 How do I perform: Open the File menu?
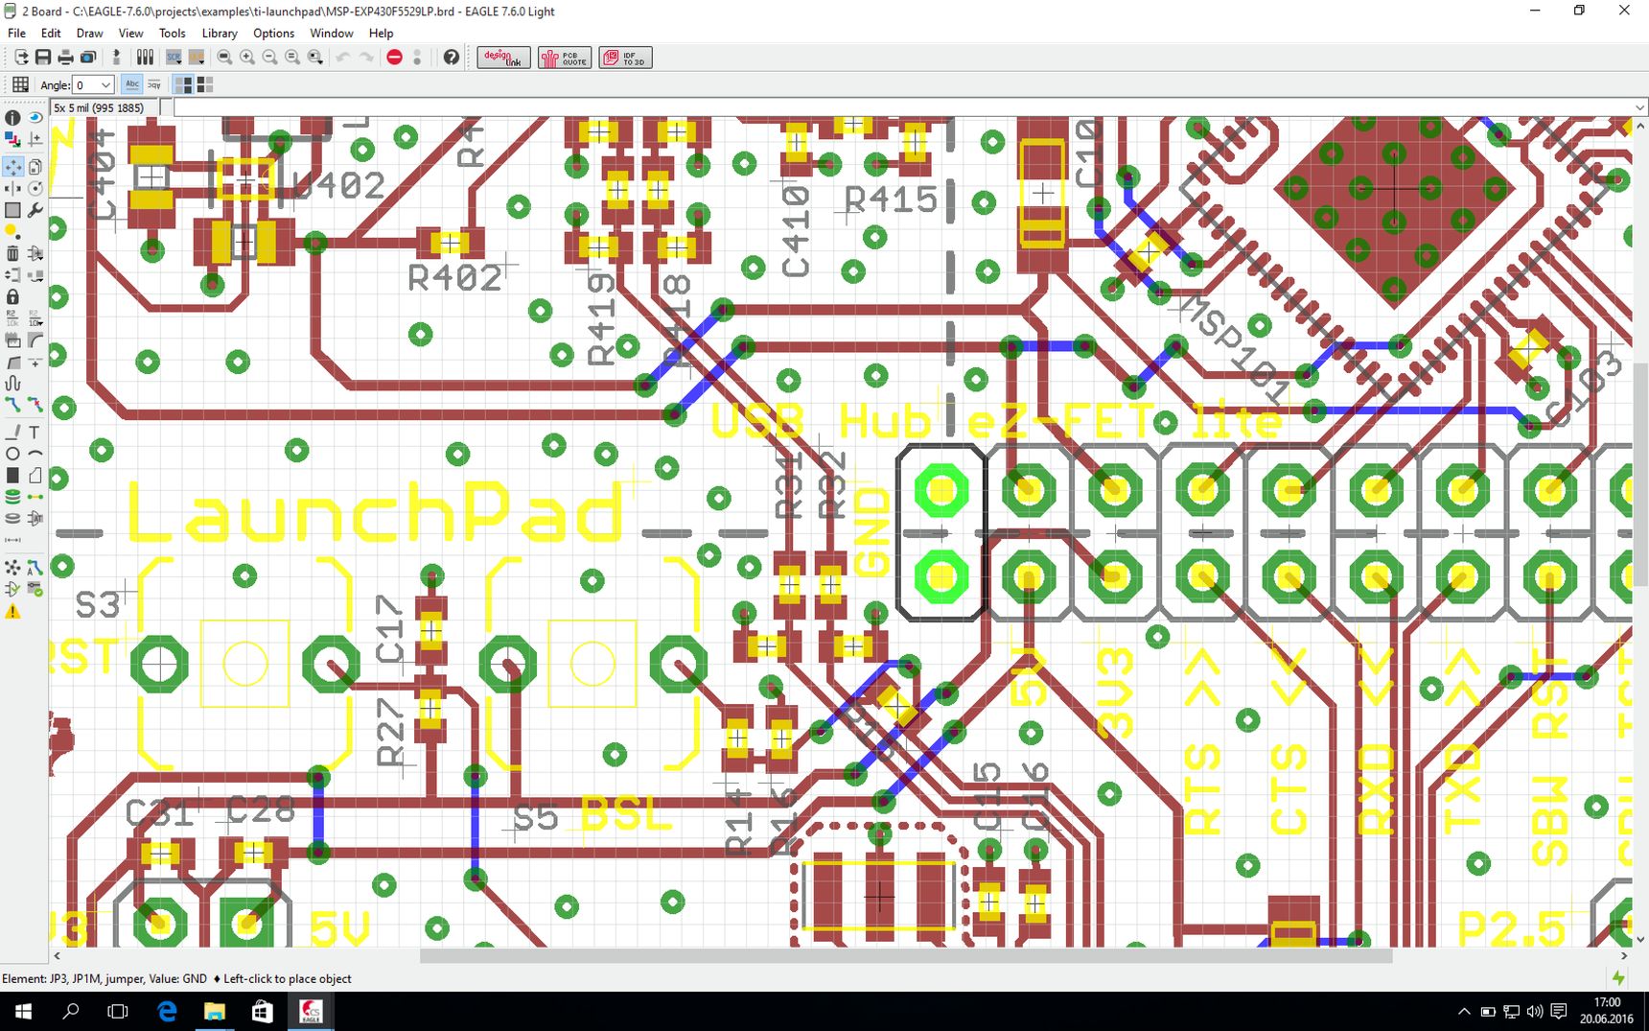(17, 33)
